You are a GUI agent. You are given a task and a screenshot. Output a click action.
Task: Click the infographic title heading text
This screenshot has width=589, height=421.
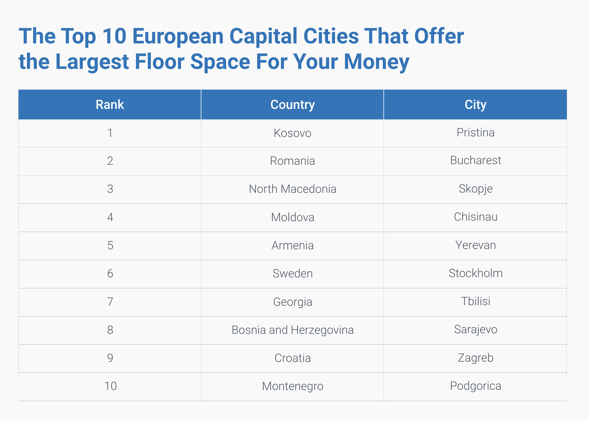click(x=241, y=49)
